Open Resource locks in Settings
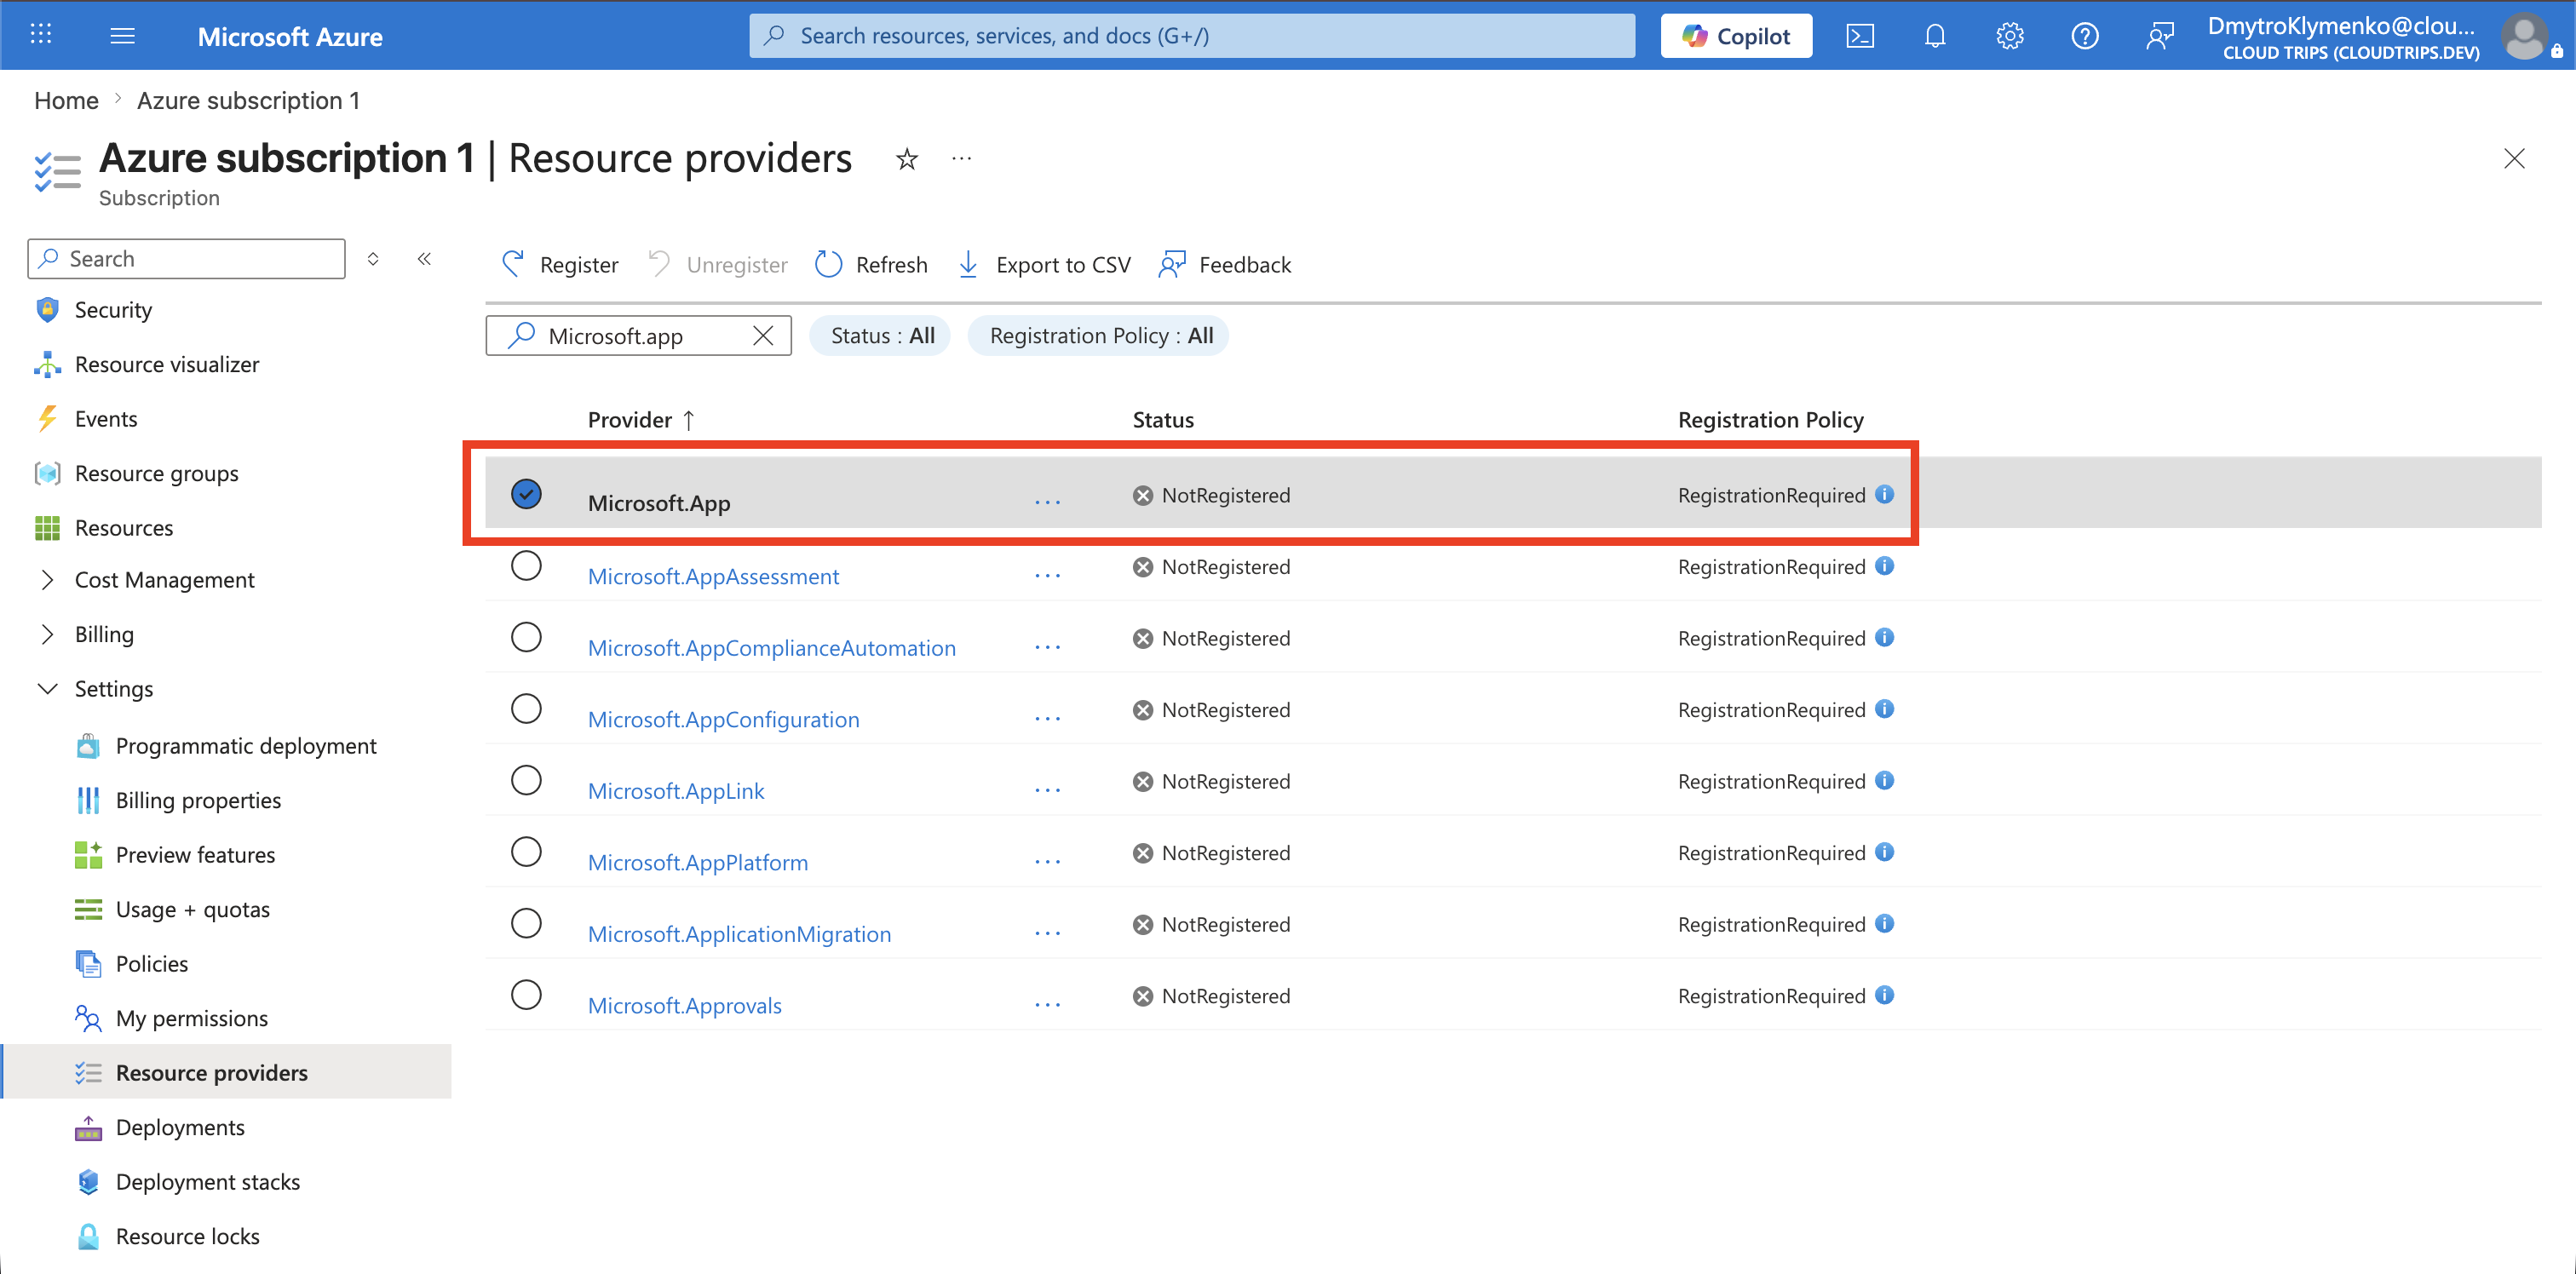The image size is (2576, 1274). pyautogui.click(x=187, y=1237)
